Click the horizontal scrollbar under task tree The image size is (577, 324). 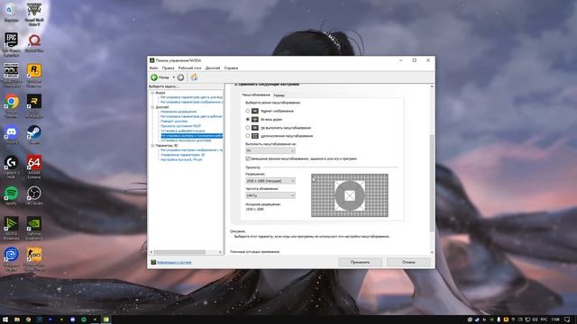(x=179, y=252)
